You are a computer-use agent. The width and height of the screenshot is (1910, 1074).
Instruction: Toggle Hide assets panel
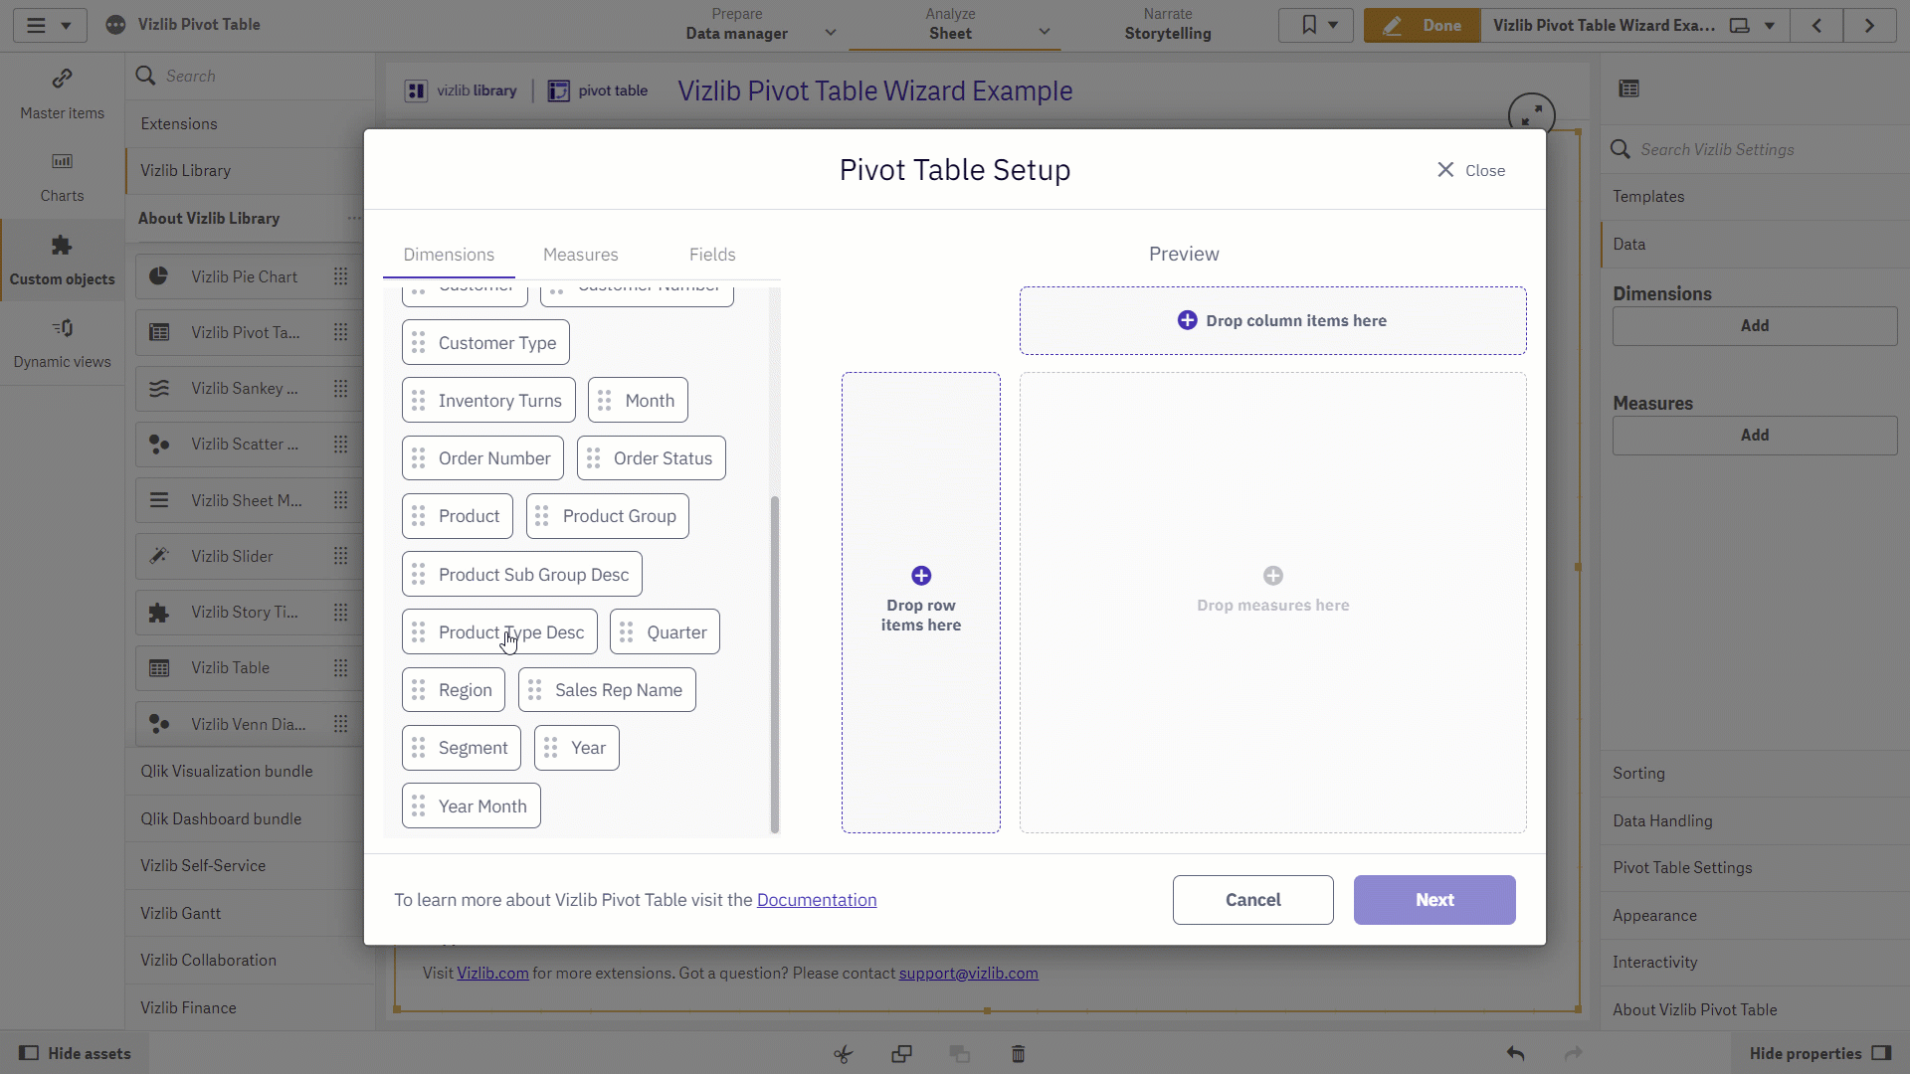pos(76,1053)
